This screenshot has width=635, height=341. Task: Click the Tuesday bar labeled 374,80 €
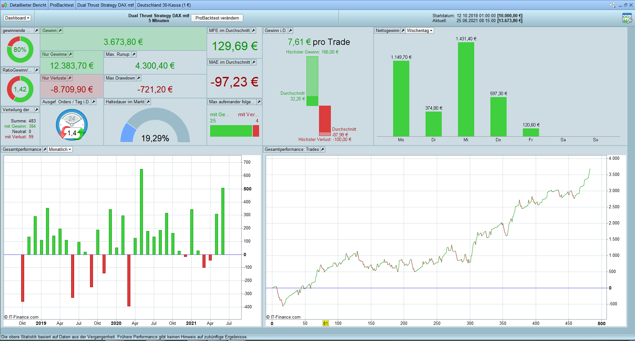[x=433, y=124]
